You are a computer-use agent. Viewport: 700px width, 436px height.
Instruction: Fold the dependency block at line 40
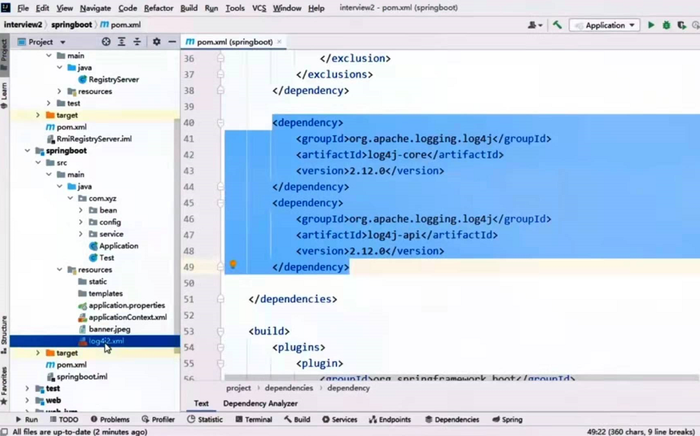[x=220, y=122]
